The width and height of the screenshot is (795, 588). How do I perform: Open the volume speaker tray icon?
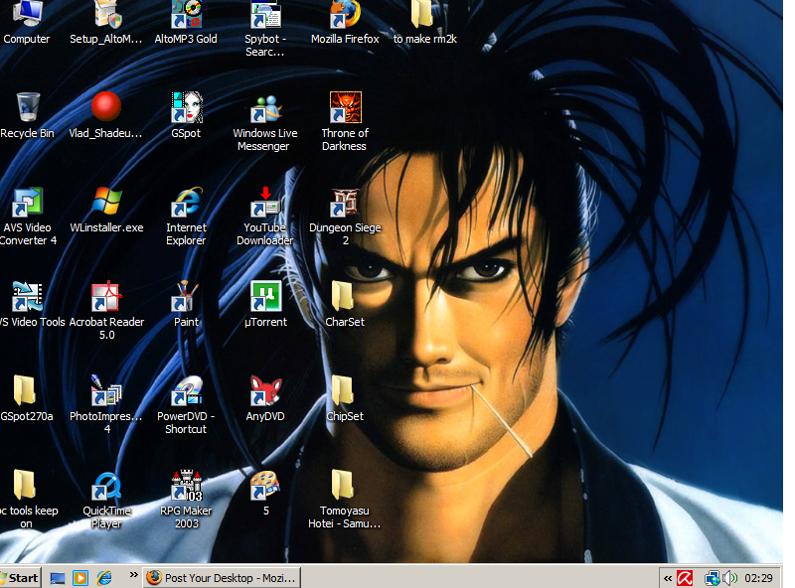(730, 578)
